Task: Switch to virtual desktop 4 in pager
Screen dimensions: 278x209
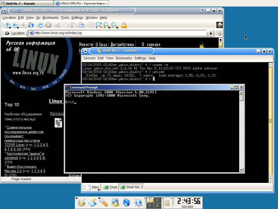Action: 157,205
